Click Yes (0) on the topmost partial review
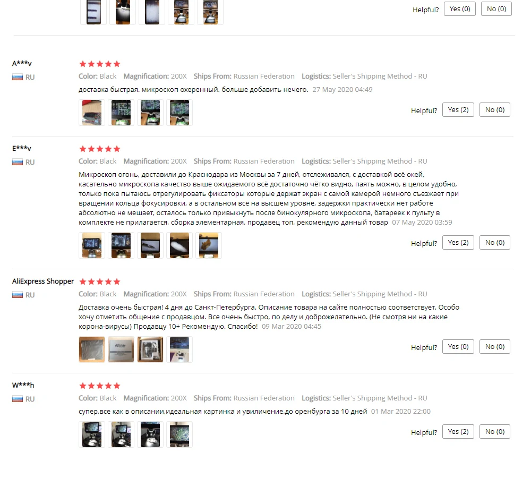531x478 pixels. pos(459,9)
